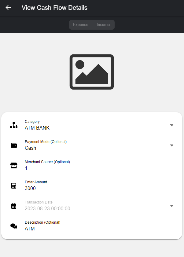
Task: Click the Merchant Source input field
Action: tap(92, 168)
